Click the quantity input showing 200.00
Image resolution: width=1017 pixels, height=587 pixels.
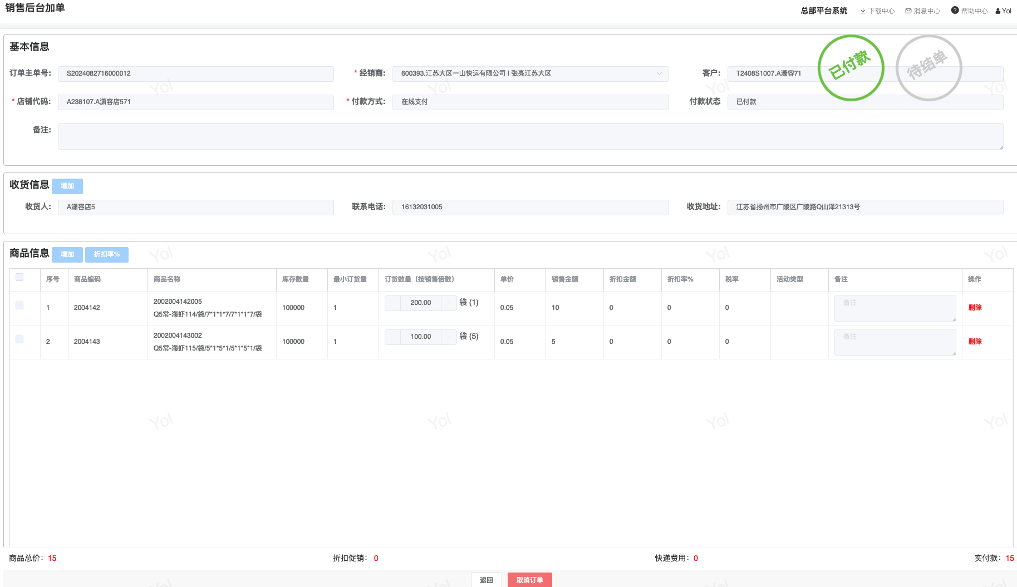coord(421,303)
